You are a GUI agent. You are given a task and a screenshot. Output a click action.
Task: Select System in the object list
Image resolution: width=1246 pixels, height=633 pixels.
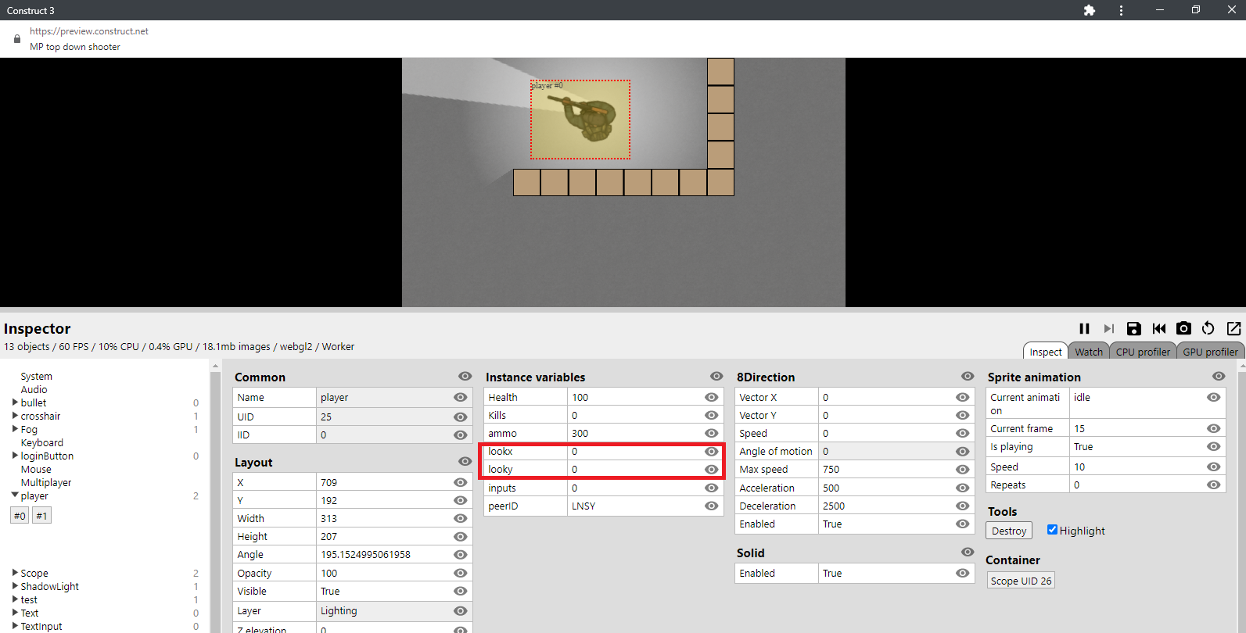pos(37,376)
